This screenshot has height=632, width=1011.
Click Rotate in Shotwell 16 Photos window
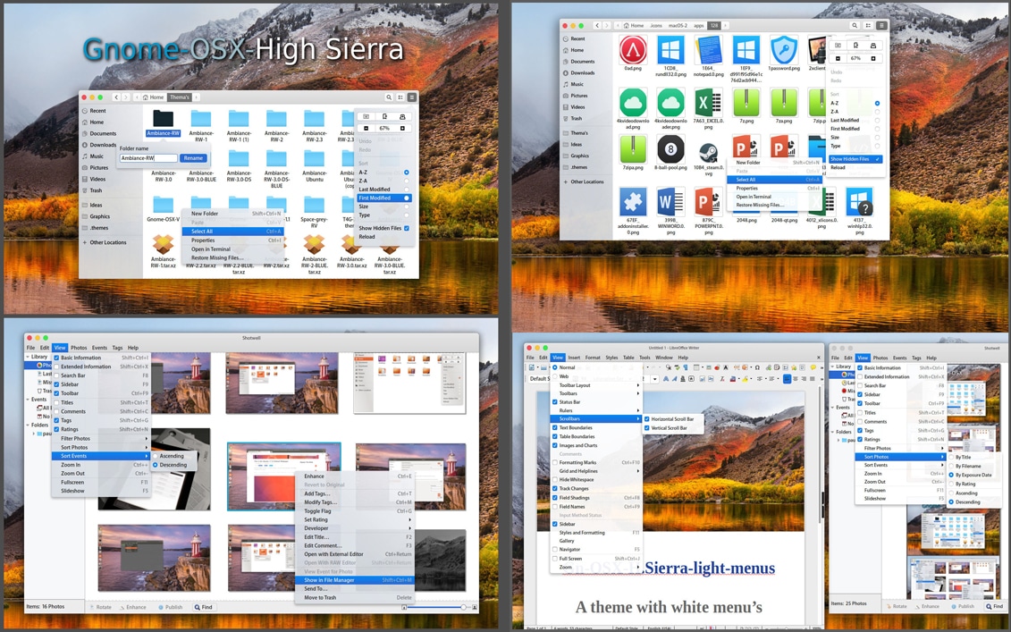tap(101, 607)
